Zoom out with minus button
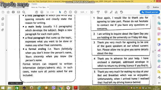161x90 pixels. point(70,12)
